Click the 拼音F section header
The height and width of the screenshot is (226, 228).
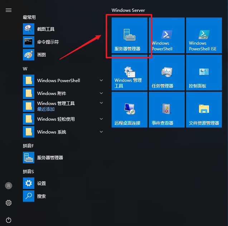(28, 146)
